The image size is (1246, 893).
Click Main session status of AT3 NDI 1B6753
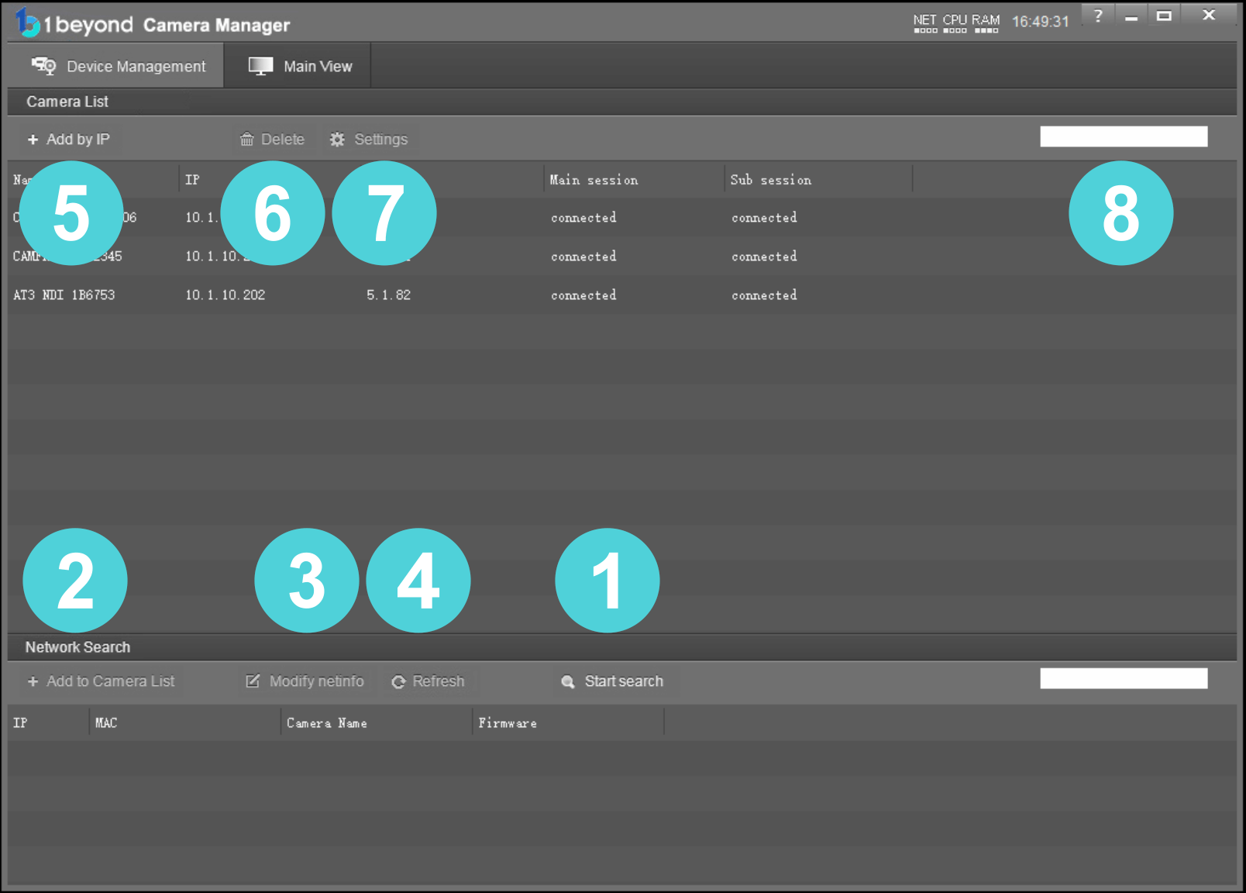click(583, 295)
